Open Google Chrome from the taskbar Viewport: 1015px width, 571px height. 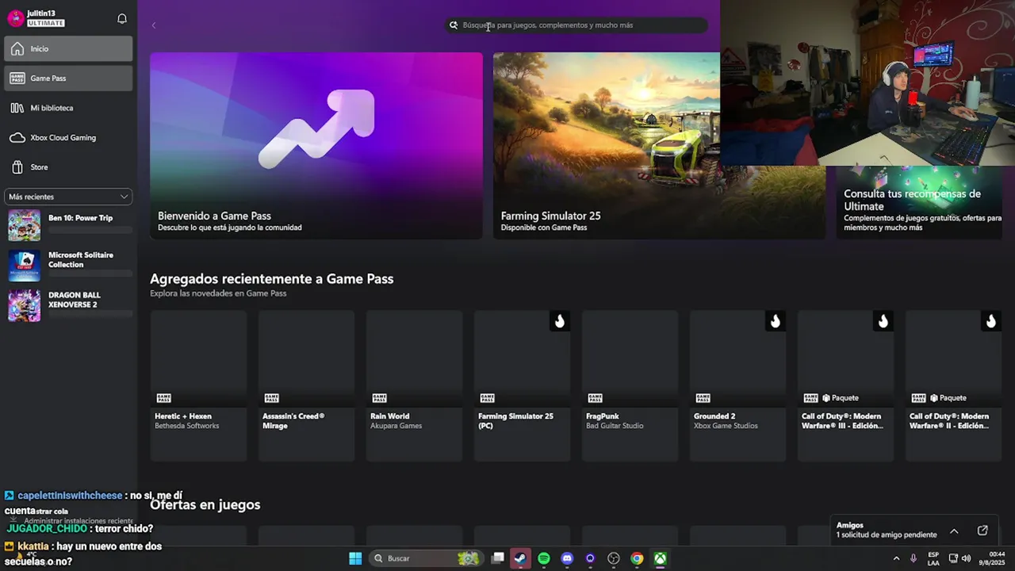tap(637, 558)
